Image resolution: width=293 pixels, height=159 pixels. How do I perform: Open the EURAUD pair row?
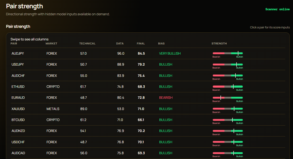pyautogui.click(x=148, y=98)
